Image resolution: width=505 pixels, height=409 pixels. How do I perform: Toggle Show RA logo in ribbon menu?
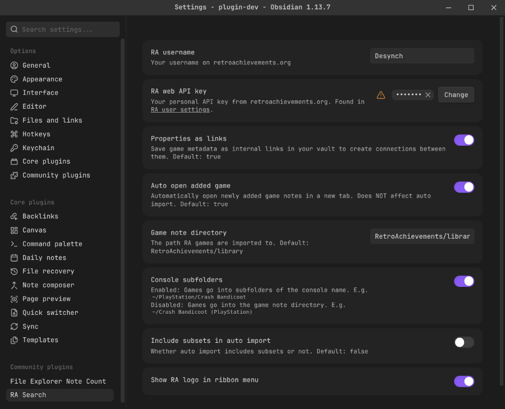pyautogui.click(x=464, y=382)
